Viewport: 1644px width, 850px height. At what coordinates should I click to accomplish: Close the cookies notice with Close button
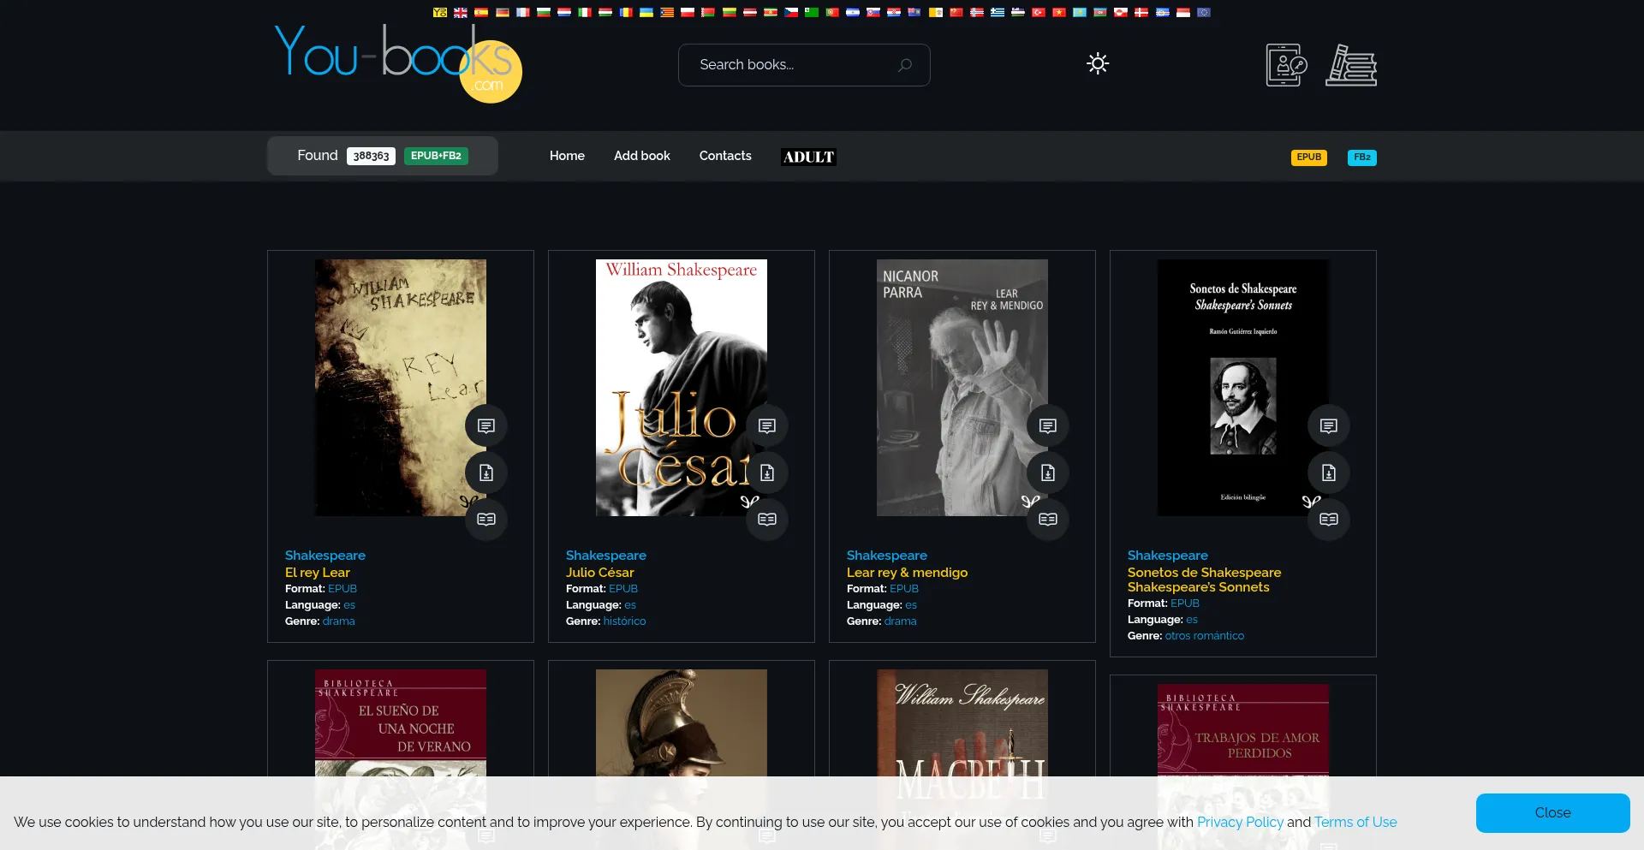(1552, 812)
